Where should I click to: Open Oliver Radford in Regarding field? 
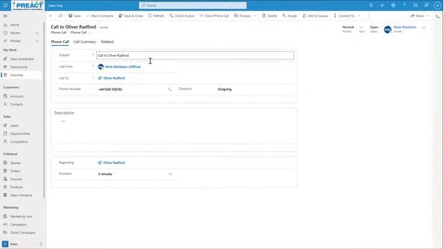pos(114,163)
